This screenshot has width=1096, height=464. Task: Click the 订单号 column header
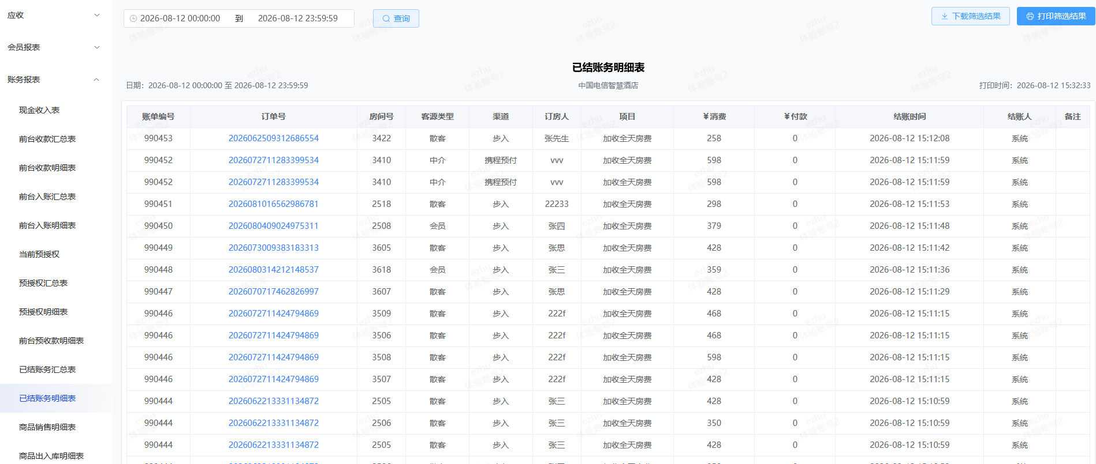pyautogui.click(x=274, y=116)
